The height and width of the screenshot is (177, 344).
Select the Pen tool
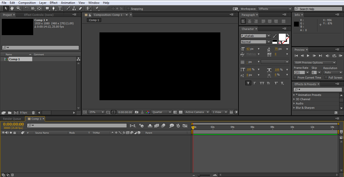54,9
